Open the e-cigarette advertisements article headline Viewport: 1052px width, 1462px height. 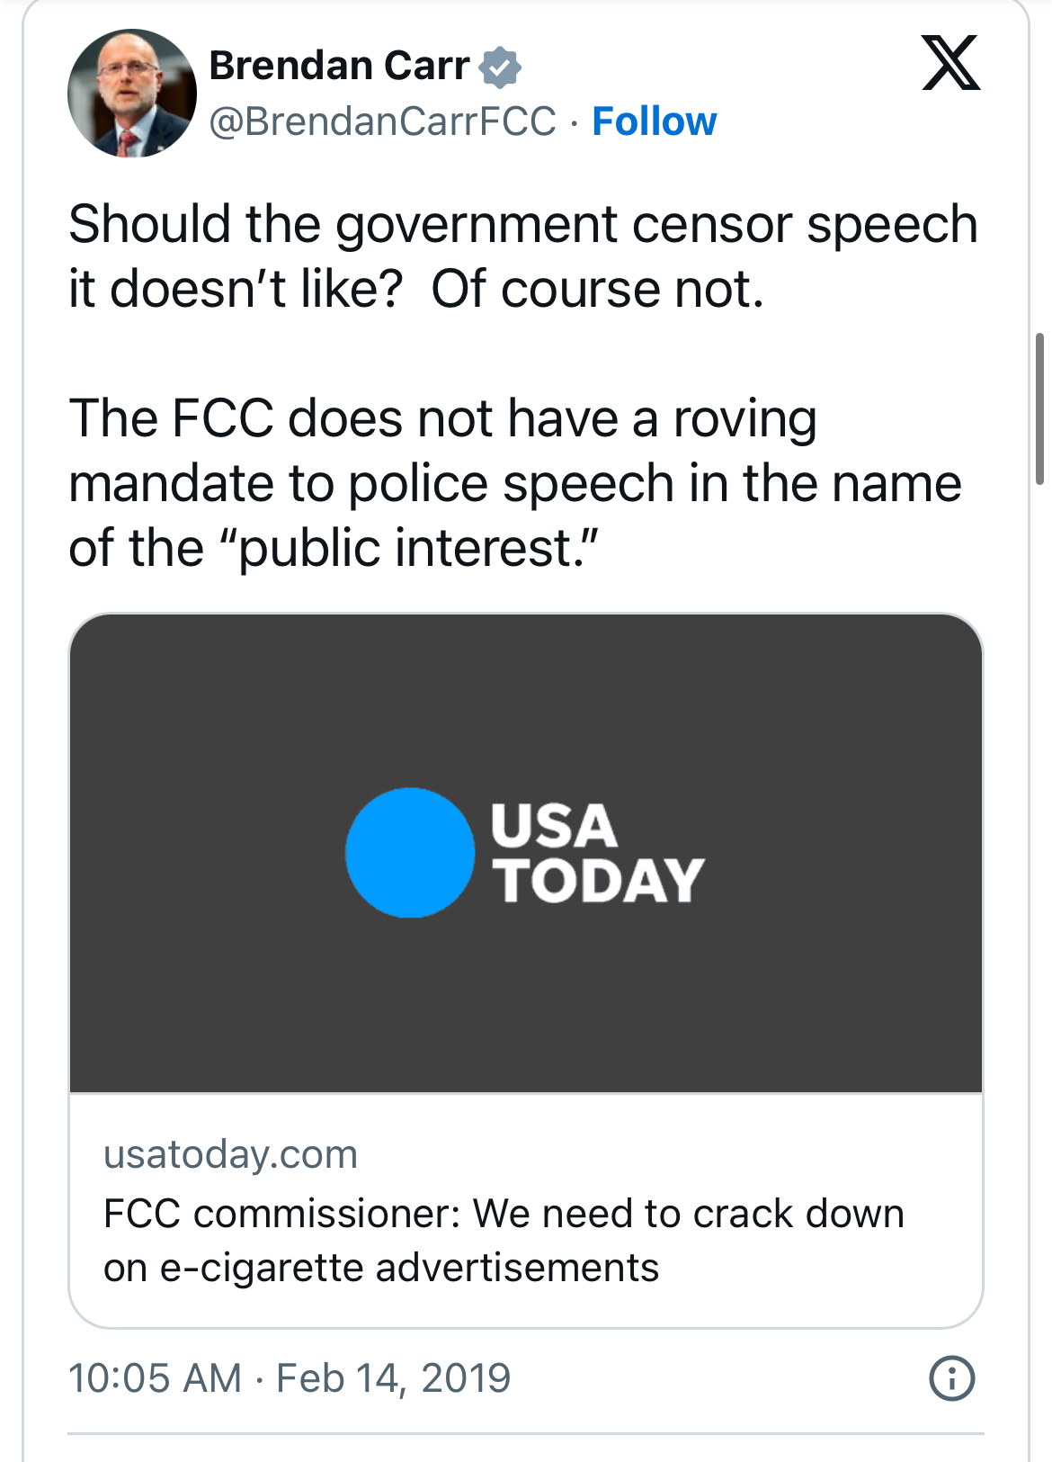[504, 1240]
